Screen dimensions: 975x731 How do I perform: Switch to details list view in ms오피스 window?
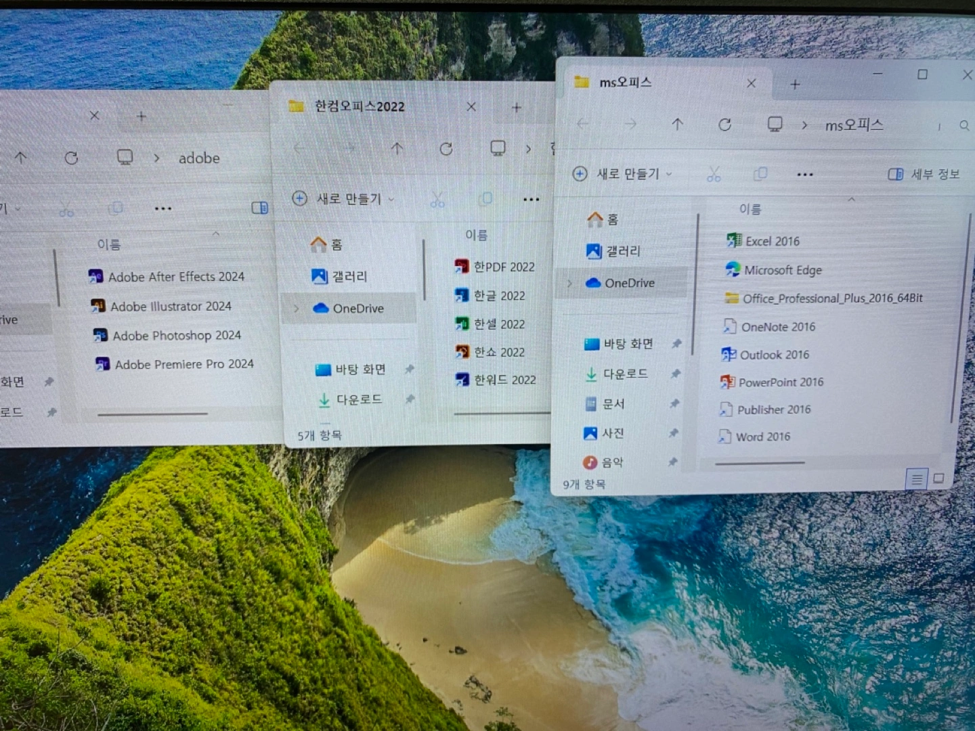(917, 479)
